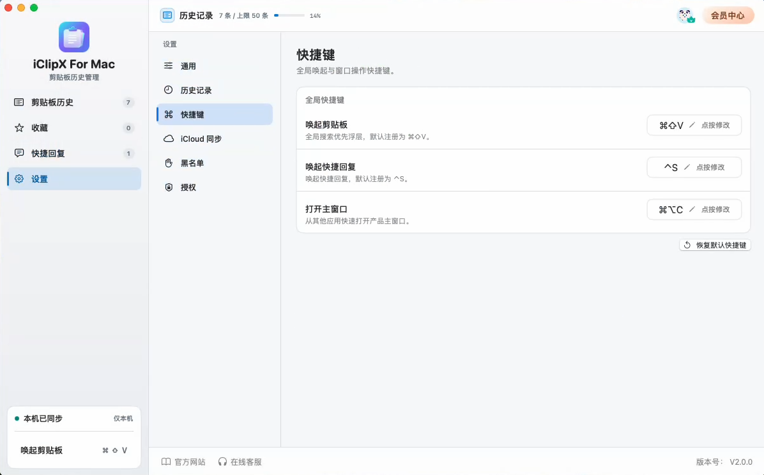Screen dimensions: 764x475
Task: Click the 官方网站 book icon
Action: 166,462
